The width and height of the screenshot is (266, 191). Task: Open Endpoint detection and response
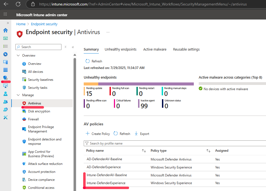[45, 142]
